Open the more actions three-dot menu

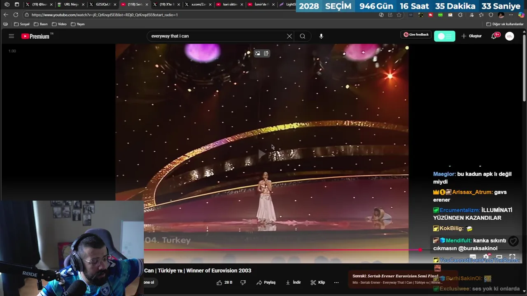[336, 282]
